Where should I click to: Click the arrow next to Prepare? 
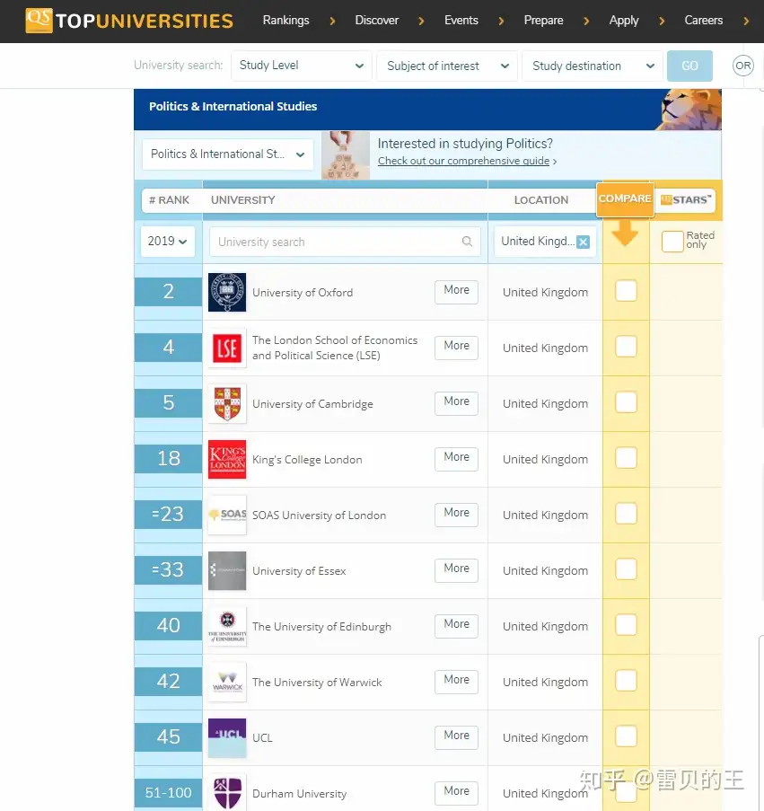tap(586, 22)
